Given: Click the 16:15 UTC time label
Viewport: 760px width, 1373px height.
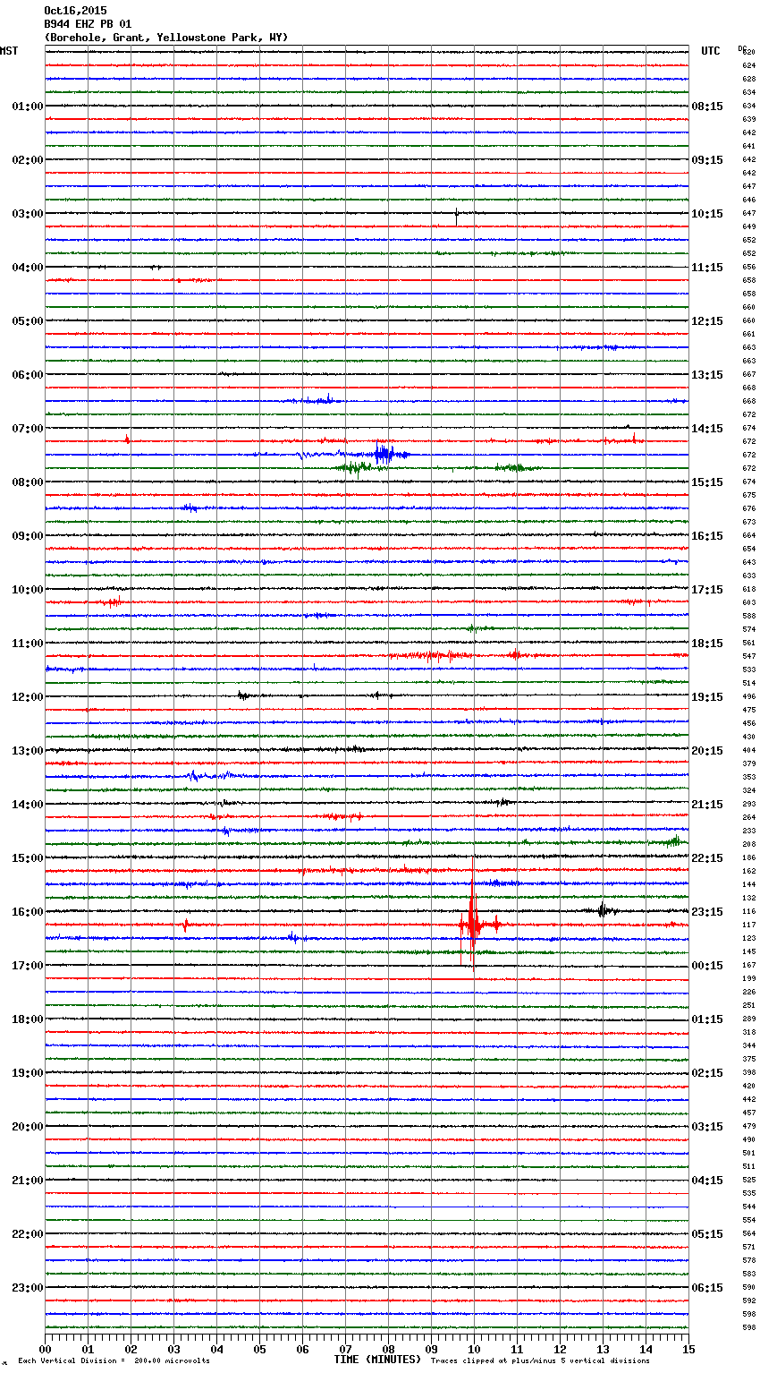Looking at the screenshot, I should [x=707, y=536].
